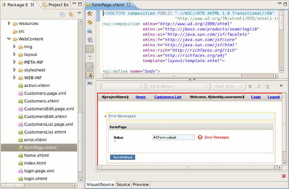Viewport: 289px width, 189px height.
Task: Switch to the Preview tab
Action: [x=141, y=185]
